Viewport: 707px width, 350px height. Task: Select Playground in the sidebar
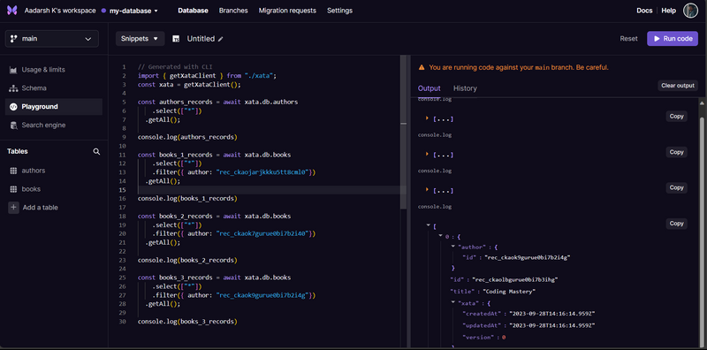point(54,107)
